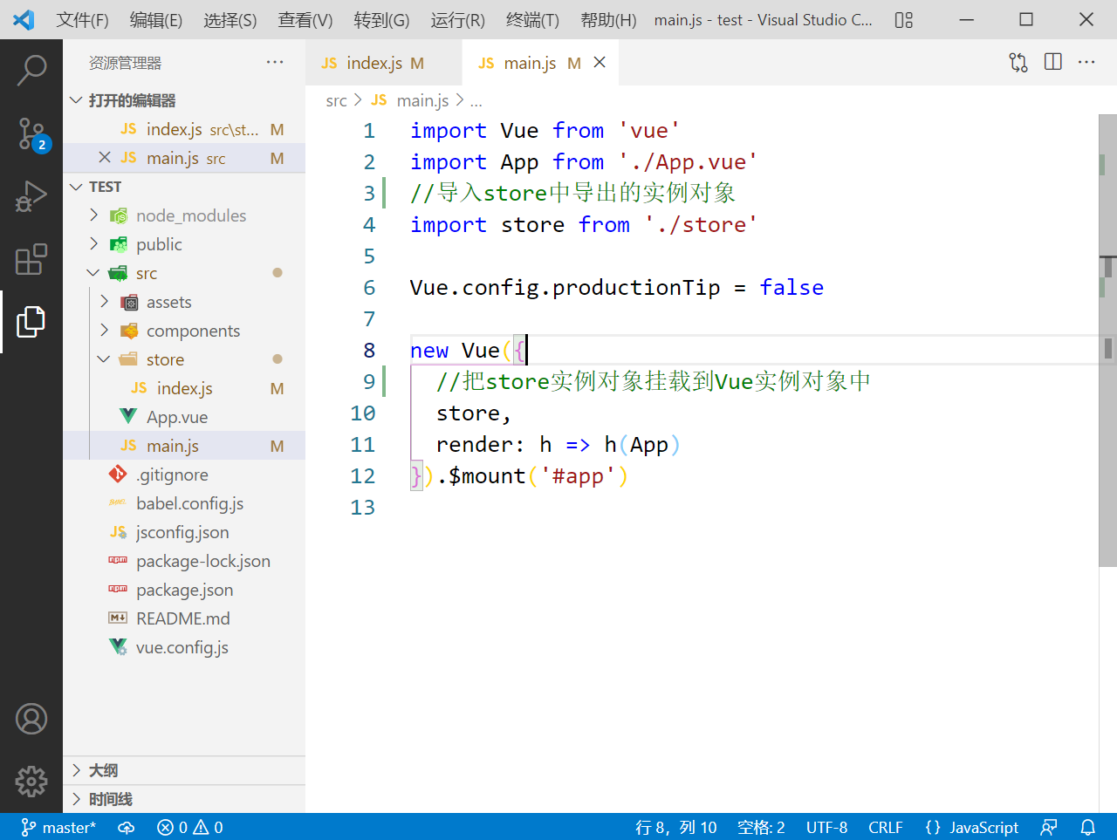
Task: Switch to the index.js editor tab
Action: pyautogui.click(x=373, y=63)
